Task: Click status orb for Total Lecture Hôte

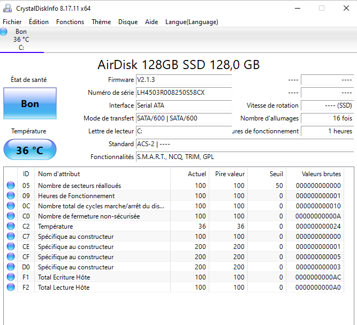Action: (x=11, y=288)
